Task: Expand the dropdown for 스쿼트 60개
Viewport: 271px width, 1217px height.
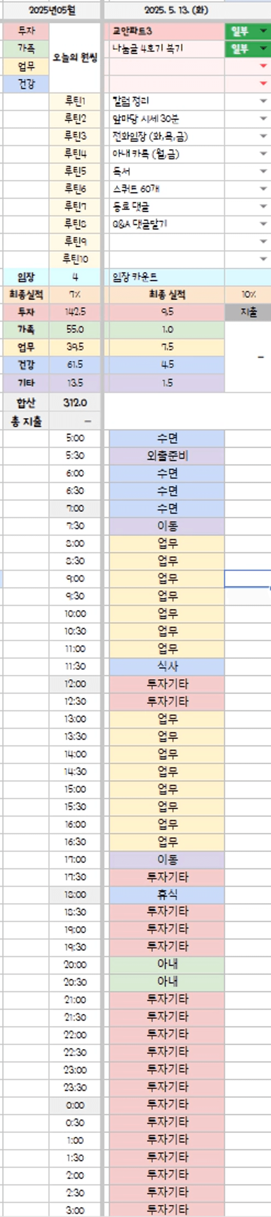Action: pyautogui.click(x=263, y=189)
